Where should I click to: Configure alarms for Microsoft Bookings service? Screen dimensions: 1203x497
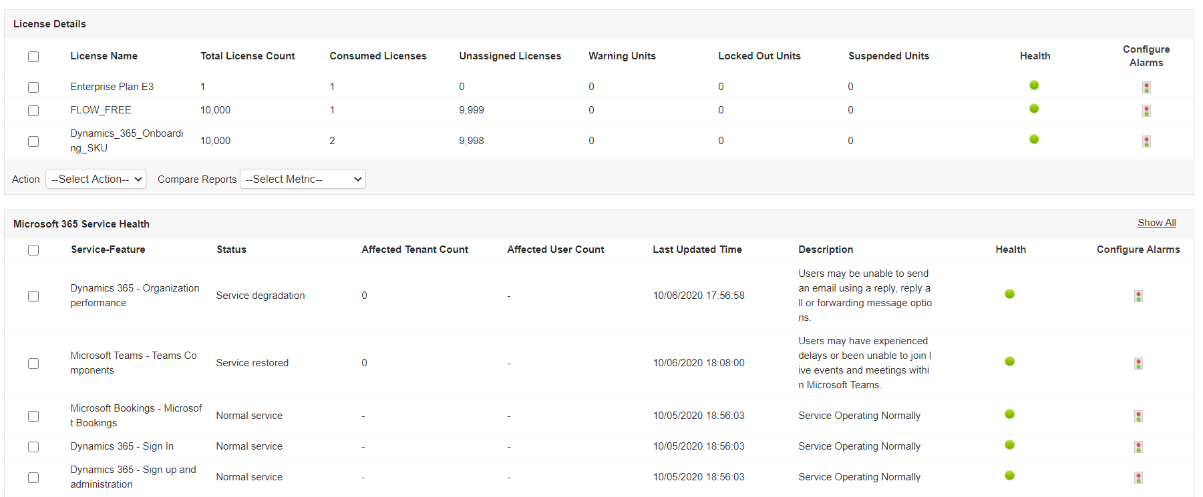(x=1138, y=416)
